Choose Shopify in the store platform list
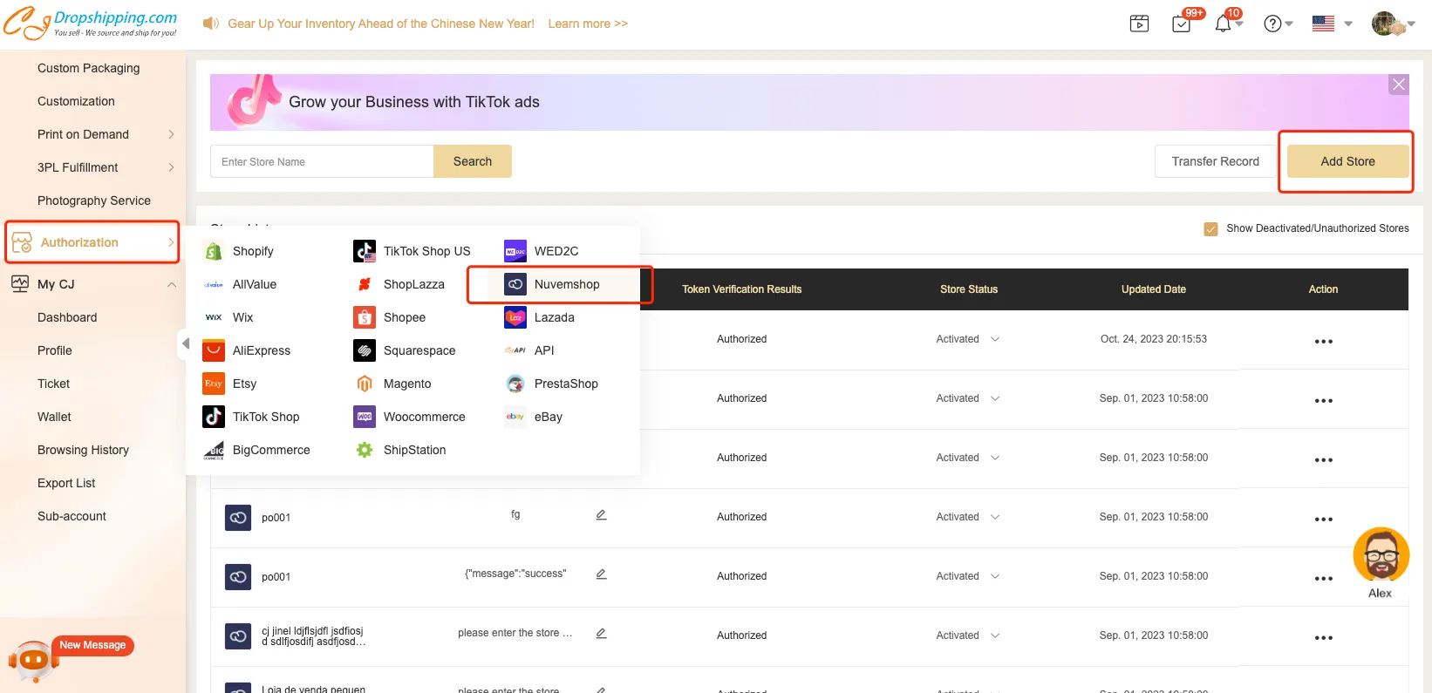The width and height of the screenshot is (1432, 693). pos(252,251)
